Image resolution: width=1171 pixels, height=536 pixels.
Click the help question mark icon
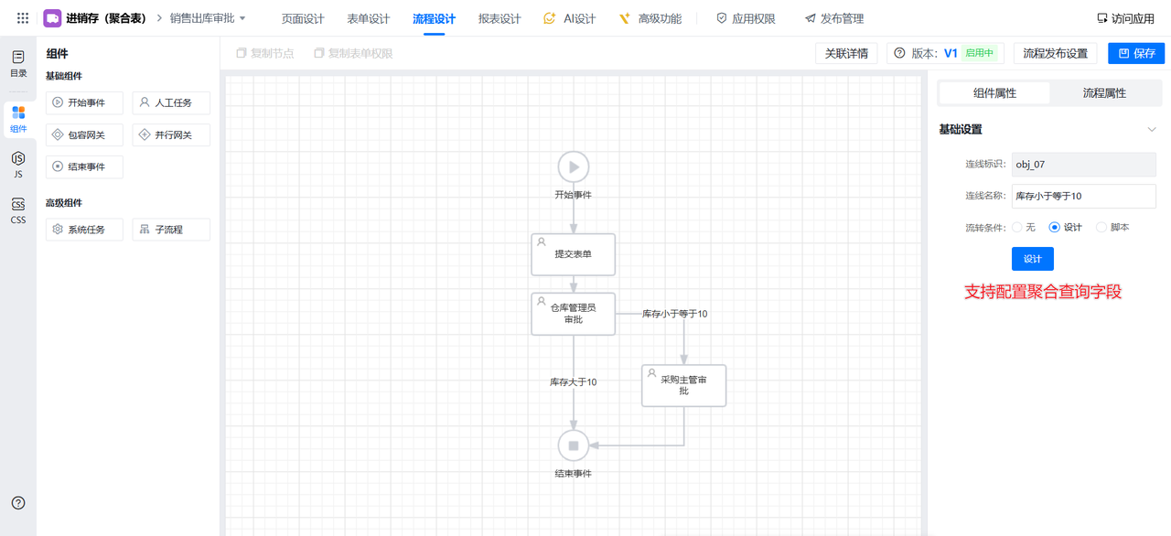[x=18, y=502]
